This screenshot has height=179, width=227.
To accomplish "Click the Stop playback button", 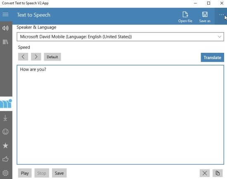I will point(42,173).
